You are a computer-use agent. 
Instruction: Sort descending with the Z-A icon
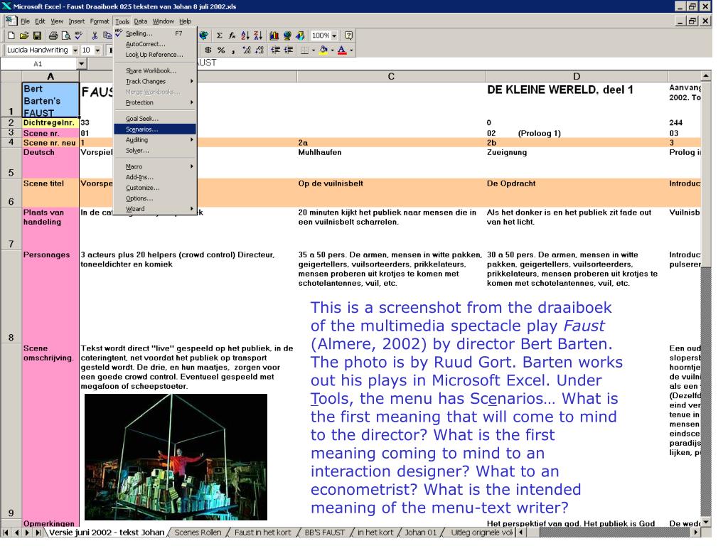coord(258,36)
